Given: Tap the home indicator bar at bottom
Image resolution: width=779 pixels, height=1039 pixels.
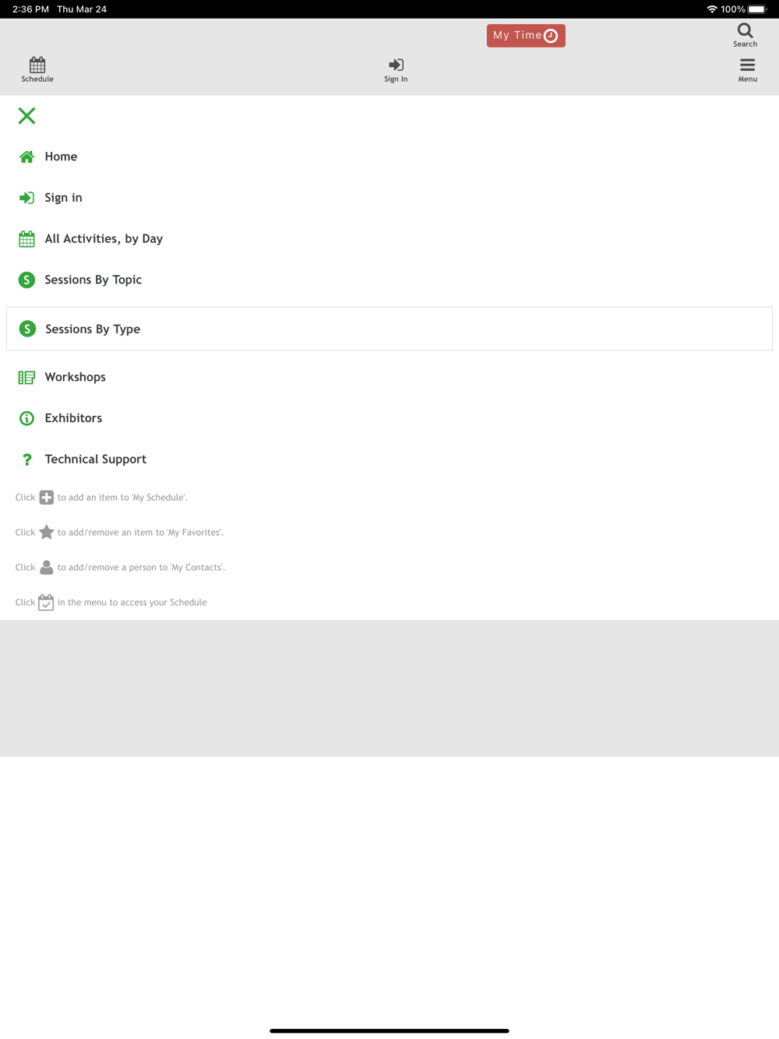Looking at the screenshot, I should coord(389,1030).
